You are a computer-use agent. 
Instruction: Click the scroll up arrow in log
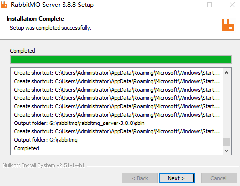point(226,73)
